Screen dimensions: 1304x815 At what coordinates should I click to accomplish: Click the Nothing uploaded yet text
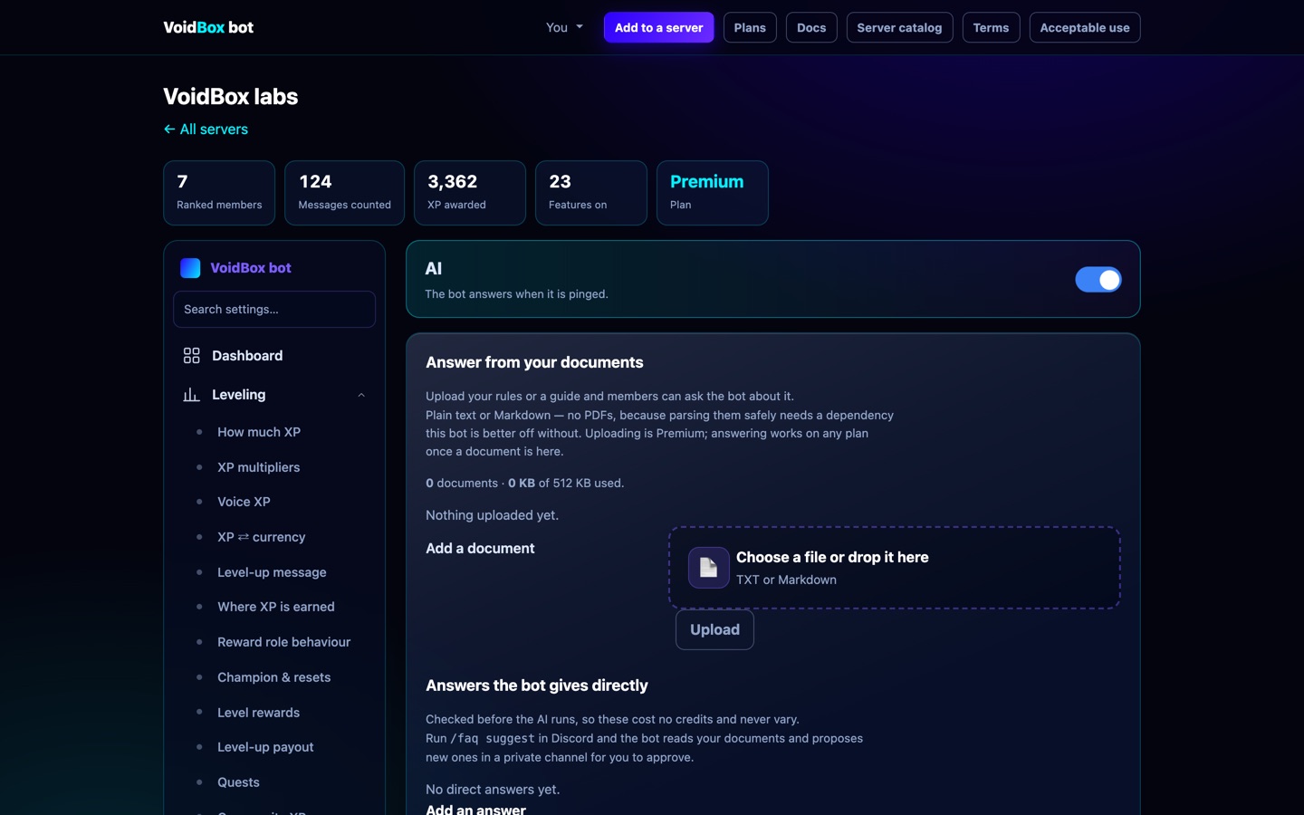(x=493, y=515)
